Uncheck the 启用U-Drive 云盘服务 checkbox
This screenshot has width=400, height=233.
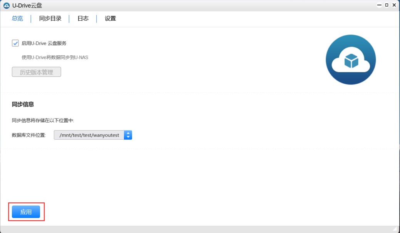tap(15, 43)
